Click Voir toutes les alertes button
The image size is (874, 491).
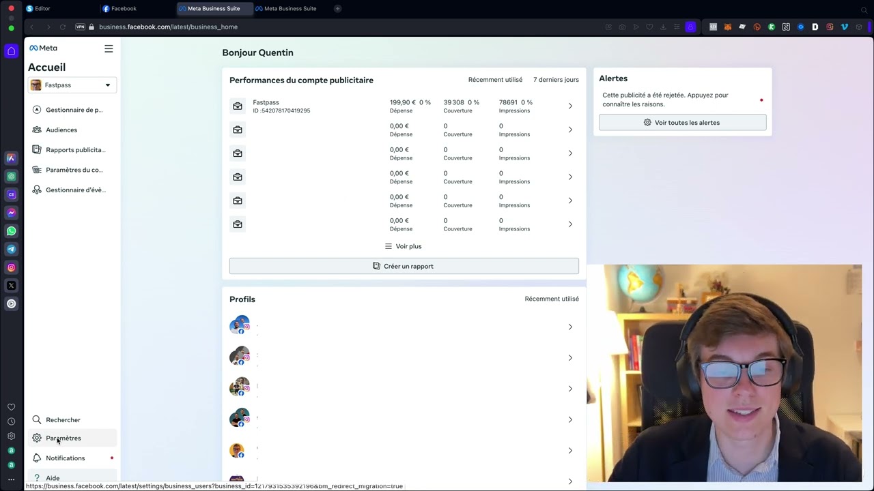tap(683, 123)
